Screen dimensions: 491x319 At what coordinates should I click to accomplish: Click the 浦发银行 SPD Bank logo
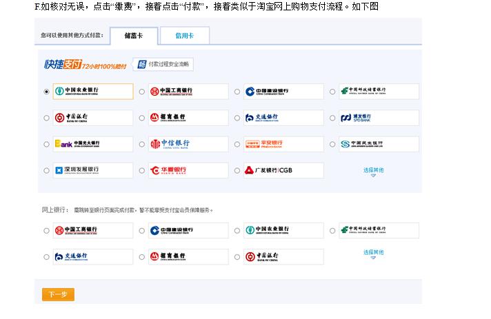coord(379,118)
